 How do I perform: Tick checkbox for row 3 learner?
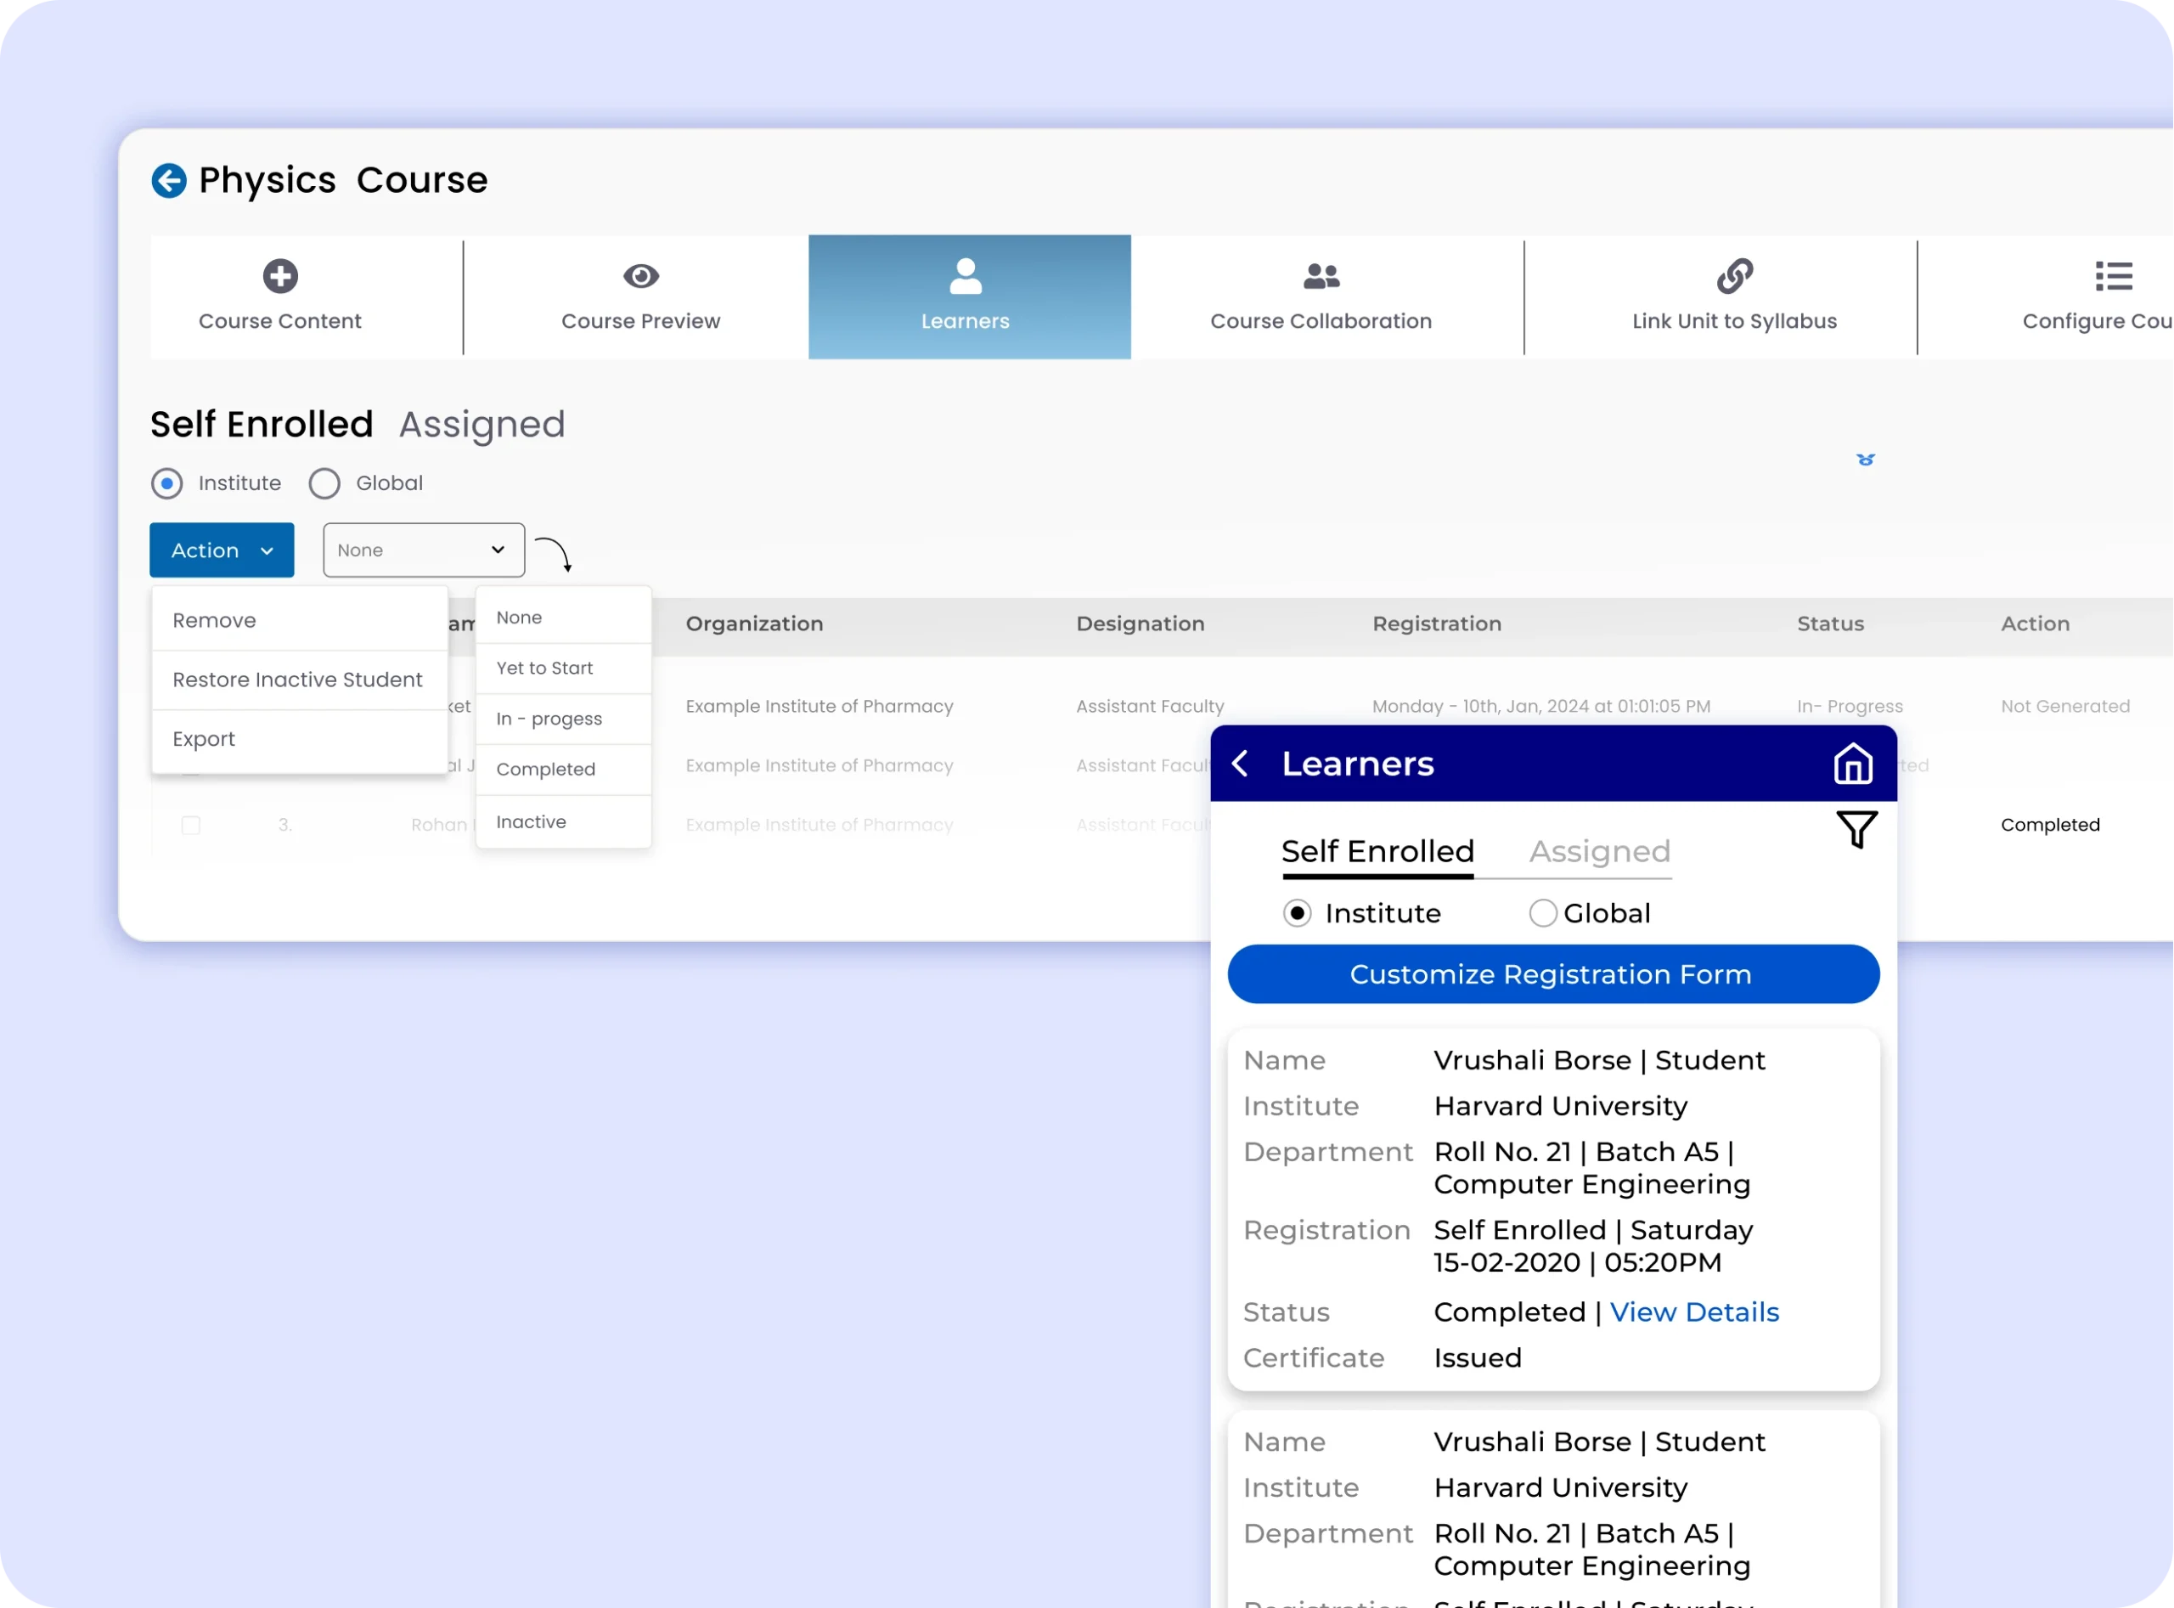pyautogui.click(x=191, y=826)
